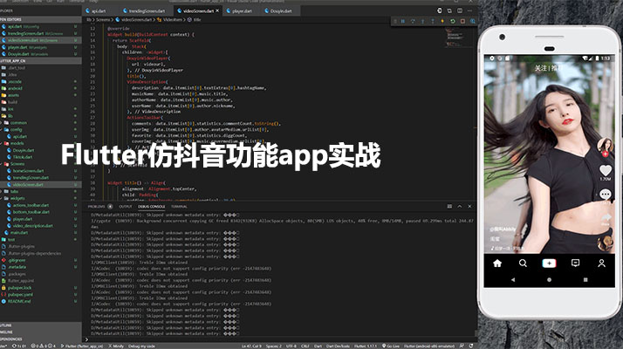This screenshot has height=349, width=623.
Task: Open the TERMINAL panel tab
Action: (x=179, y=207)
